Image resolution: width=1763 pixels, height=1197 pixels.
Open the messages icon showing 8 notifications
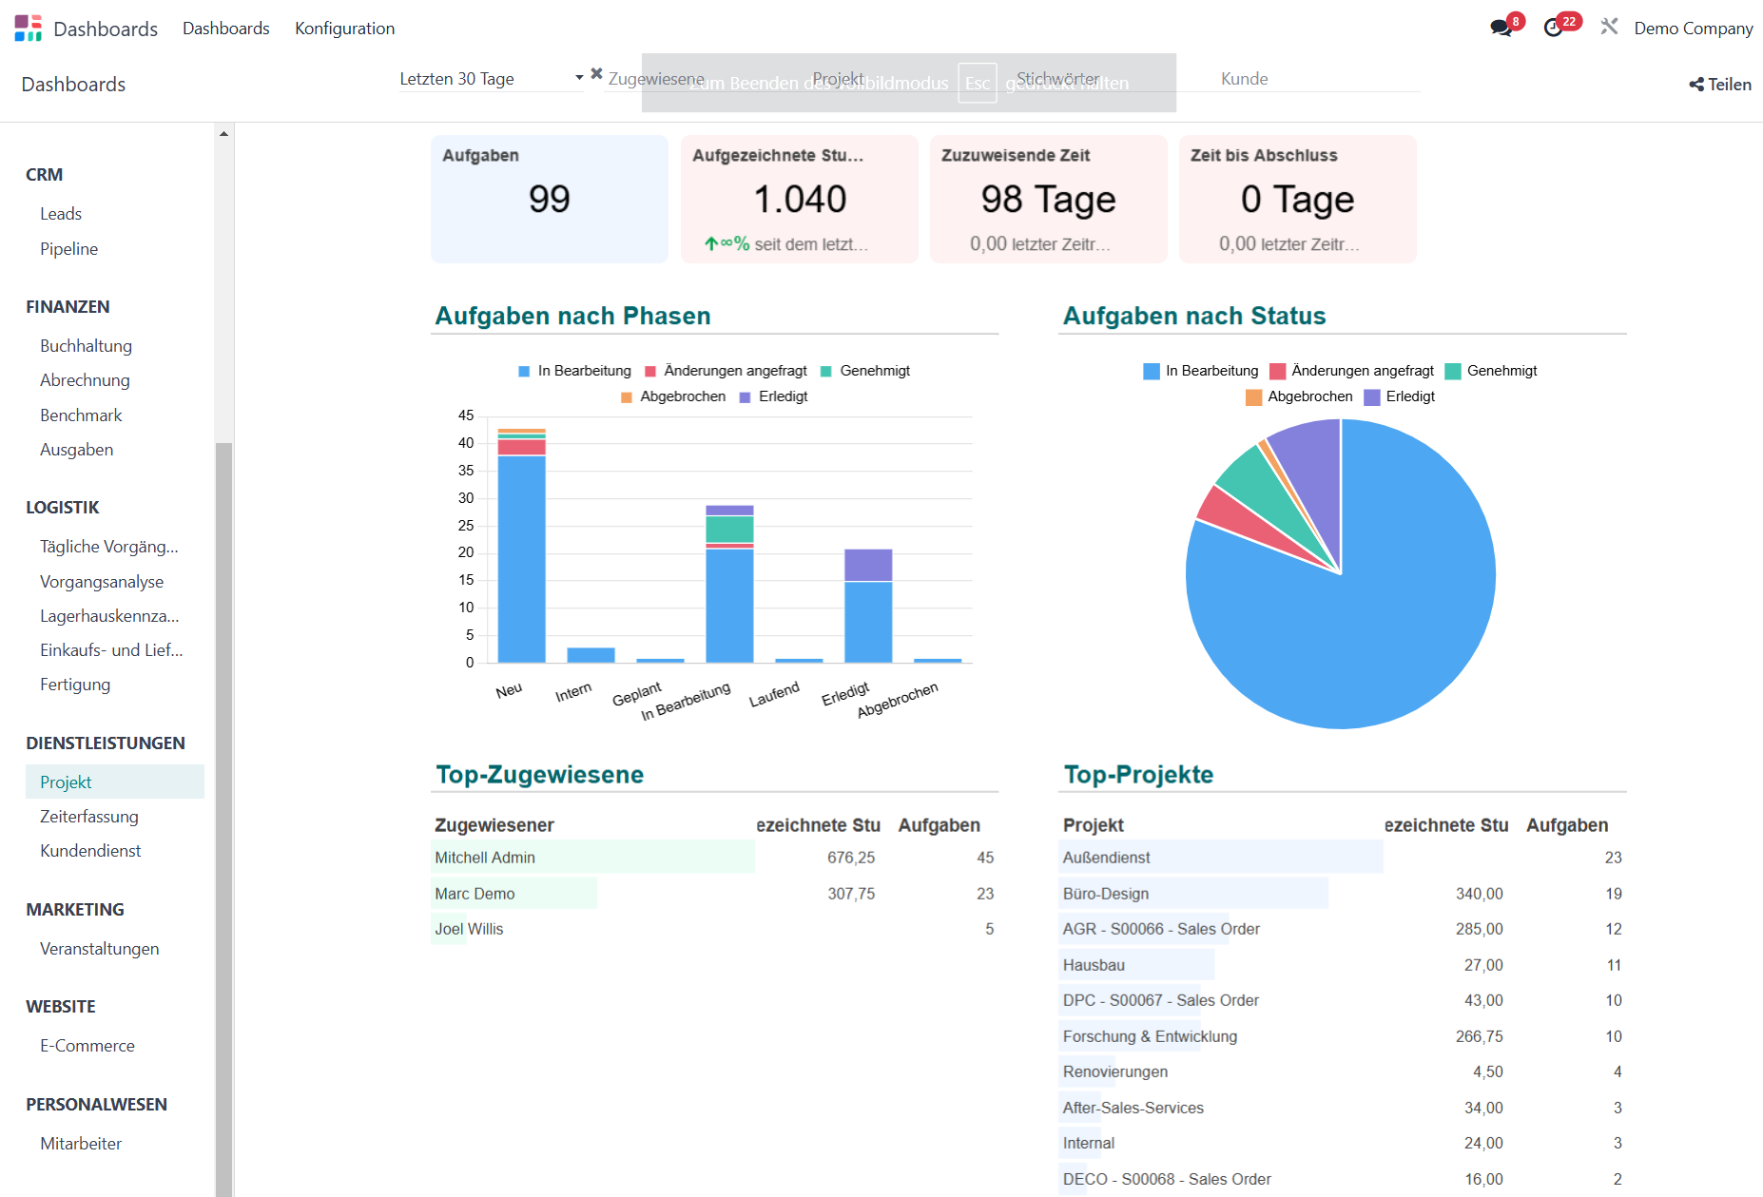click(x=1501, y=29)
